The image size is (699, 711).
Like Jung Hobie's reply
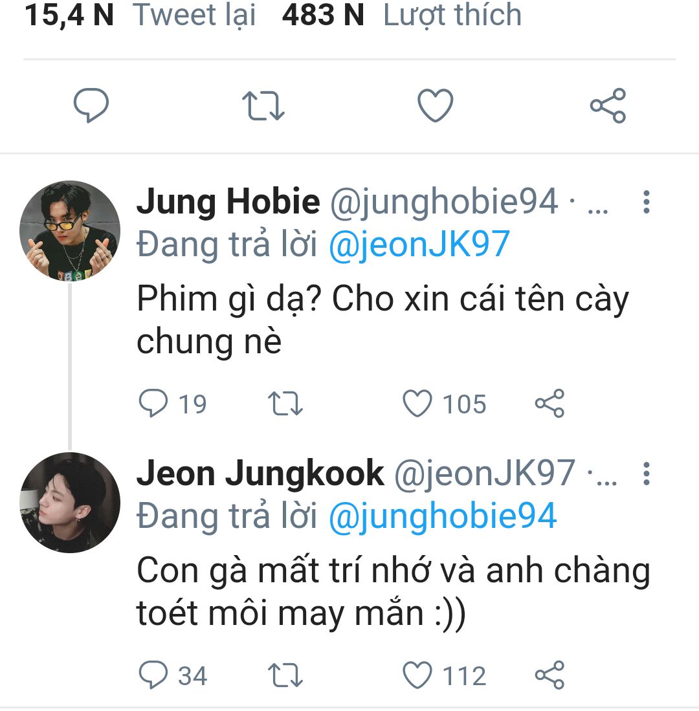pyautogui.click(x=417, y=404)
